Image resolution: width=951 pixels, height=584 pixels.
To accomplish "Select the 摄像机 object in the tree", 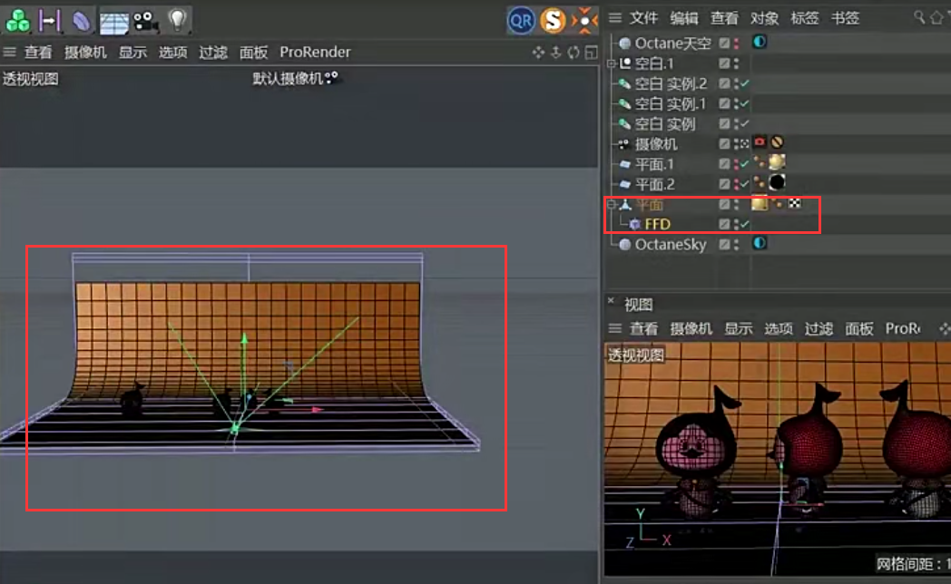I will (656, 143).
